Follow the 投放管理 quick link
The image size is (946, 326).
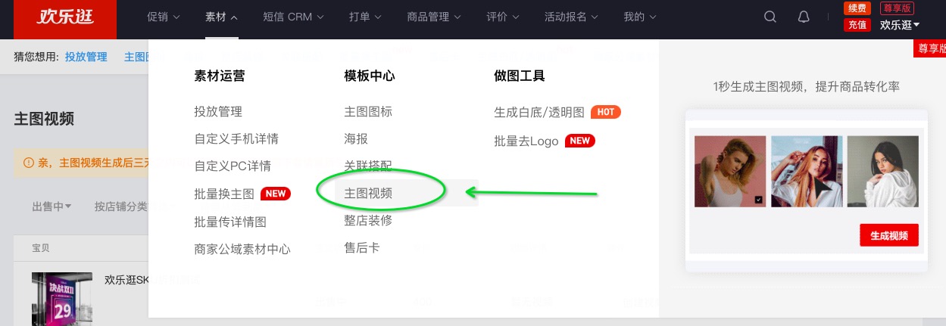86,57
